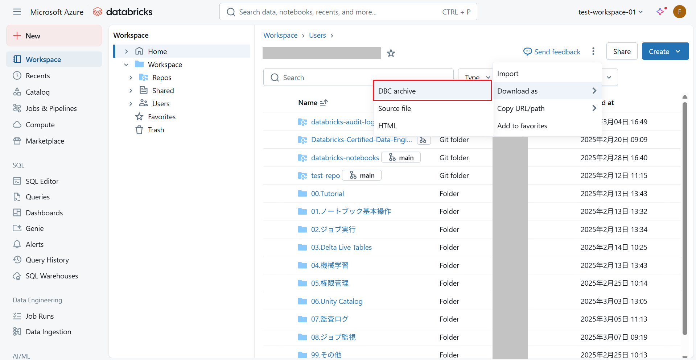Click the Favorites star icon in tree
The height and width of the screenshot is (360, 696).
(x=139, y=117)
